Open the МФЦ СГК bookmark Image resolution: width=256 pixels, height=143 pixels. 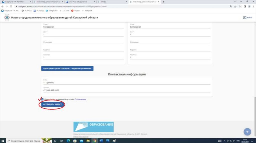[x=87, y=10]
